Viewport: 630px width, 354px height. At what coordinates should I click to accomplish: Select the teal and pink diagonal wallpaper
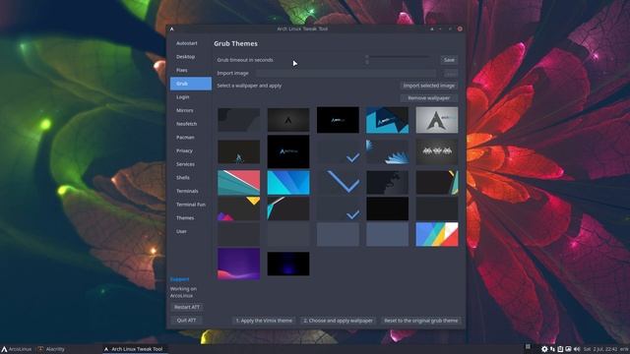click(238, 183)
